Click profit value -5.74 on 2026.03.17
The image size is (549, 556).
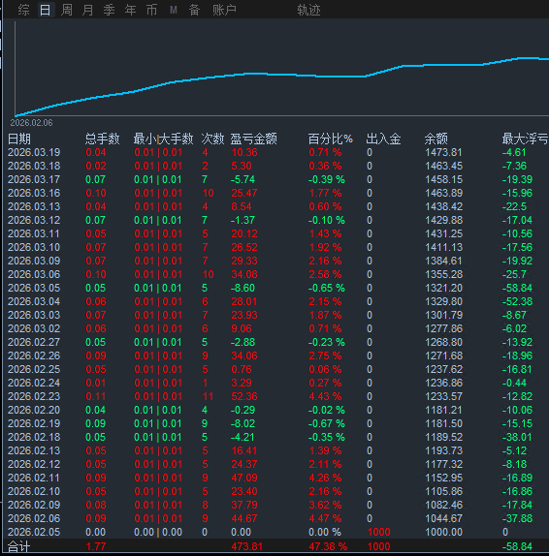point(242,179)
